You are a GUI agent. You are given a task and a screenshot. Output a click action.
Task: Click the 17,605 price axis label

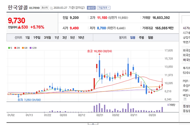169,51
